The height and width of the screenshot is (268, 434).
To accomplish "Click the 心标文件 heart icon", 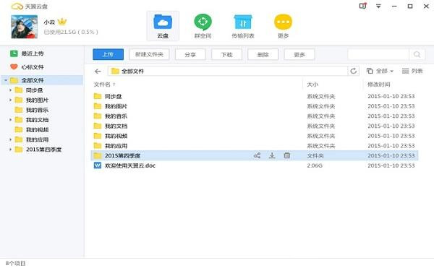I will pyautogui.click(x=14, y=67).
